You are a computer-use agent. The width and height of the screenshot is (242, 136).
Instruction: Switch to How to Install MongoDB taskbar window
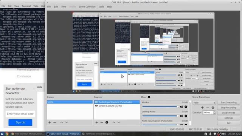[28, 134]
